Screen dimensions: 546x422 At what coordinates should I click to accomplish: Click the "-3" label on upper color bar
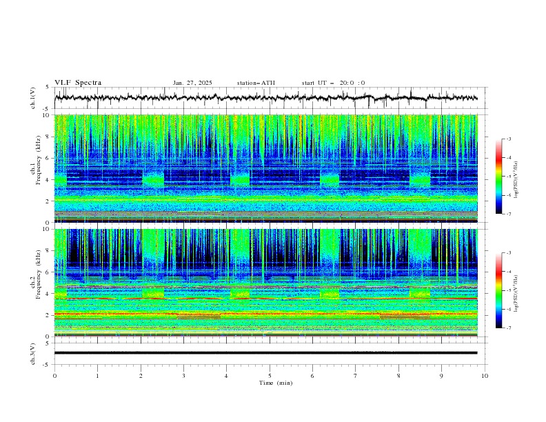pos(509,139)
